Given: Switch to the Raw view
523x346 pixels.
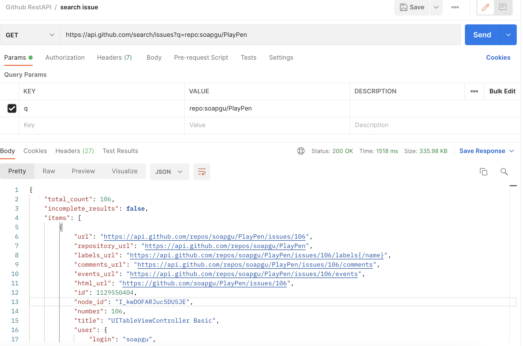Looking at the screenshot, I should point(49,171).
